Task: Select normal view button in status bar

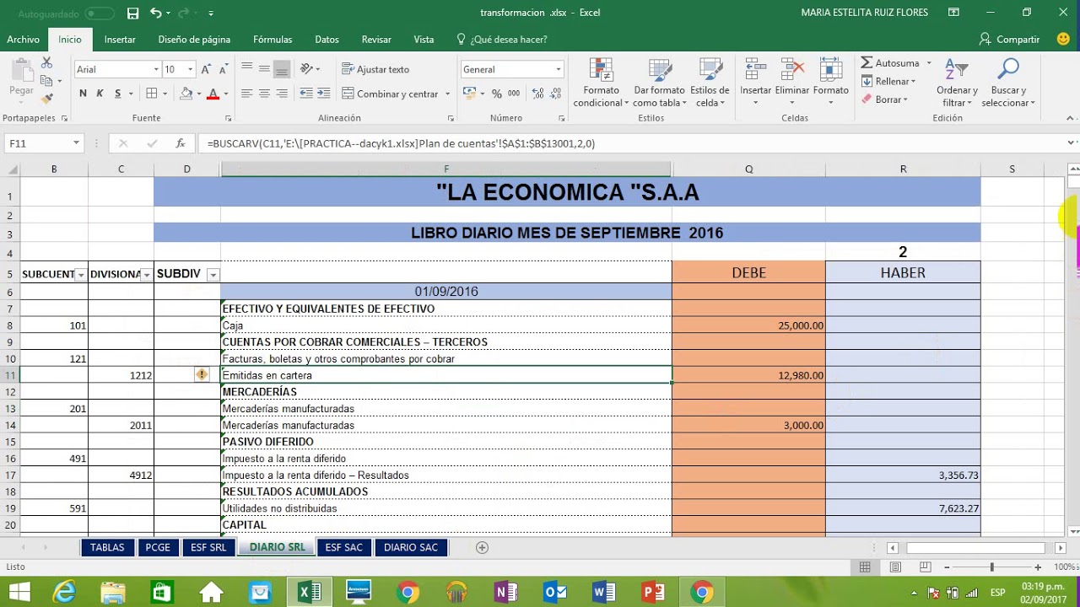Action: pos(865,567)
